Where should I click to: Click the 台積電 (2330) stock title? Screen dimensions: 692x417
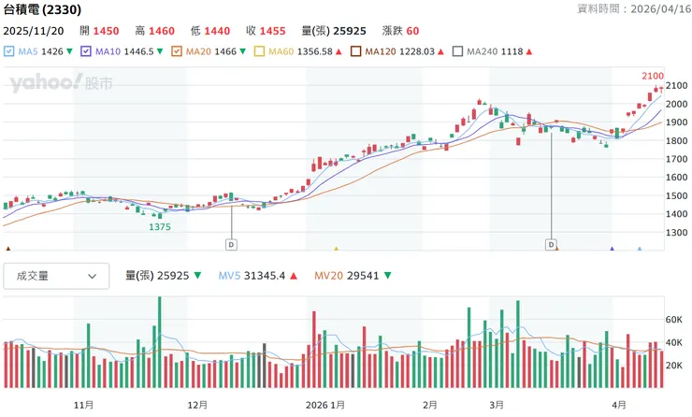(x=42, y=9)
